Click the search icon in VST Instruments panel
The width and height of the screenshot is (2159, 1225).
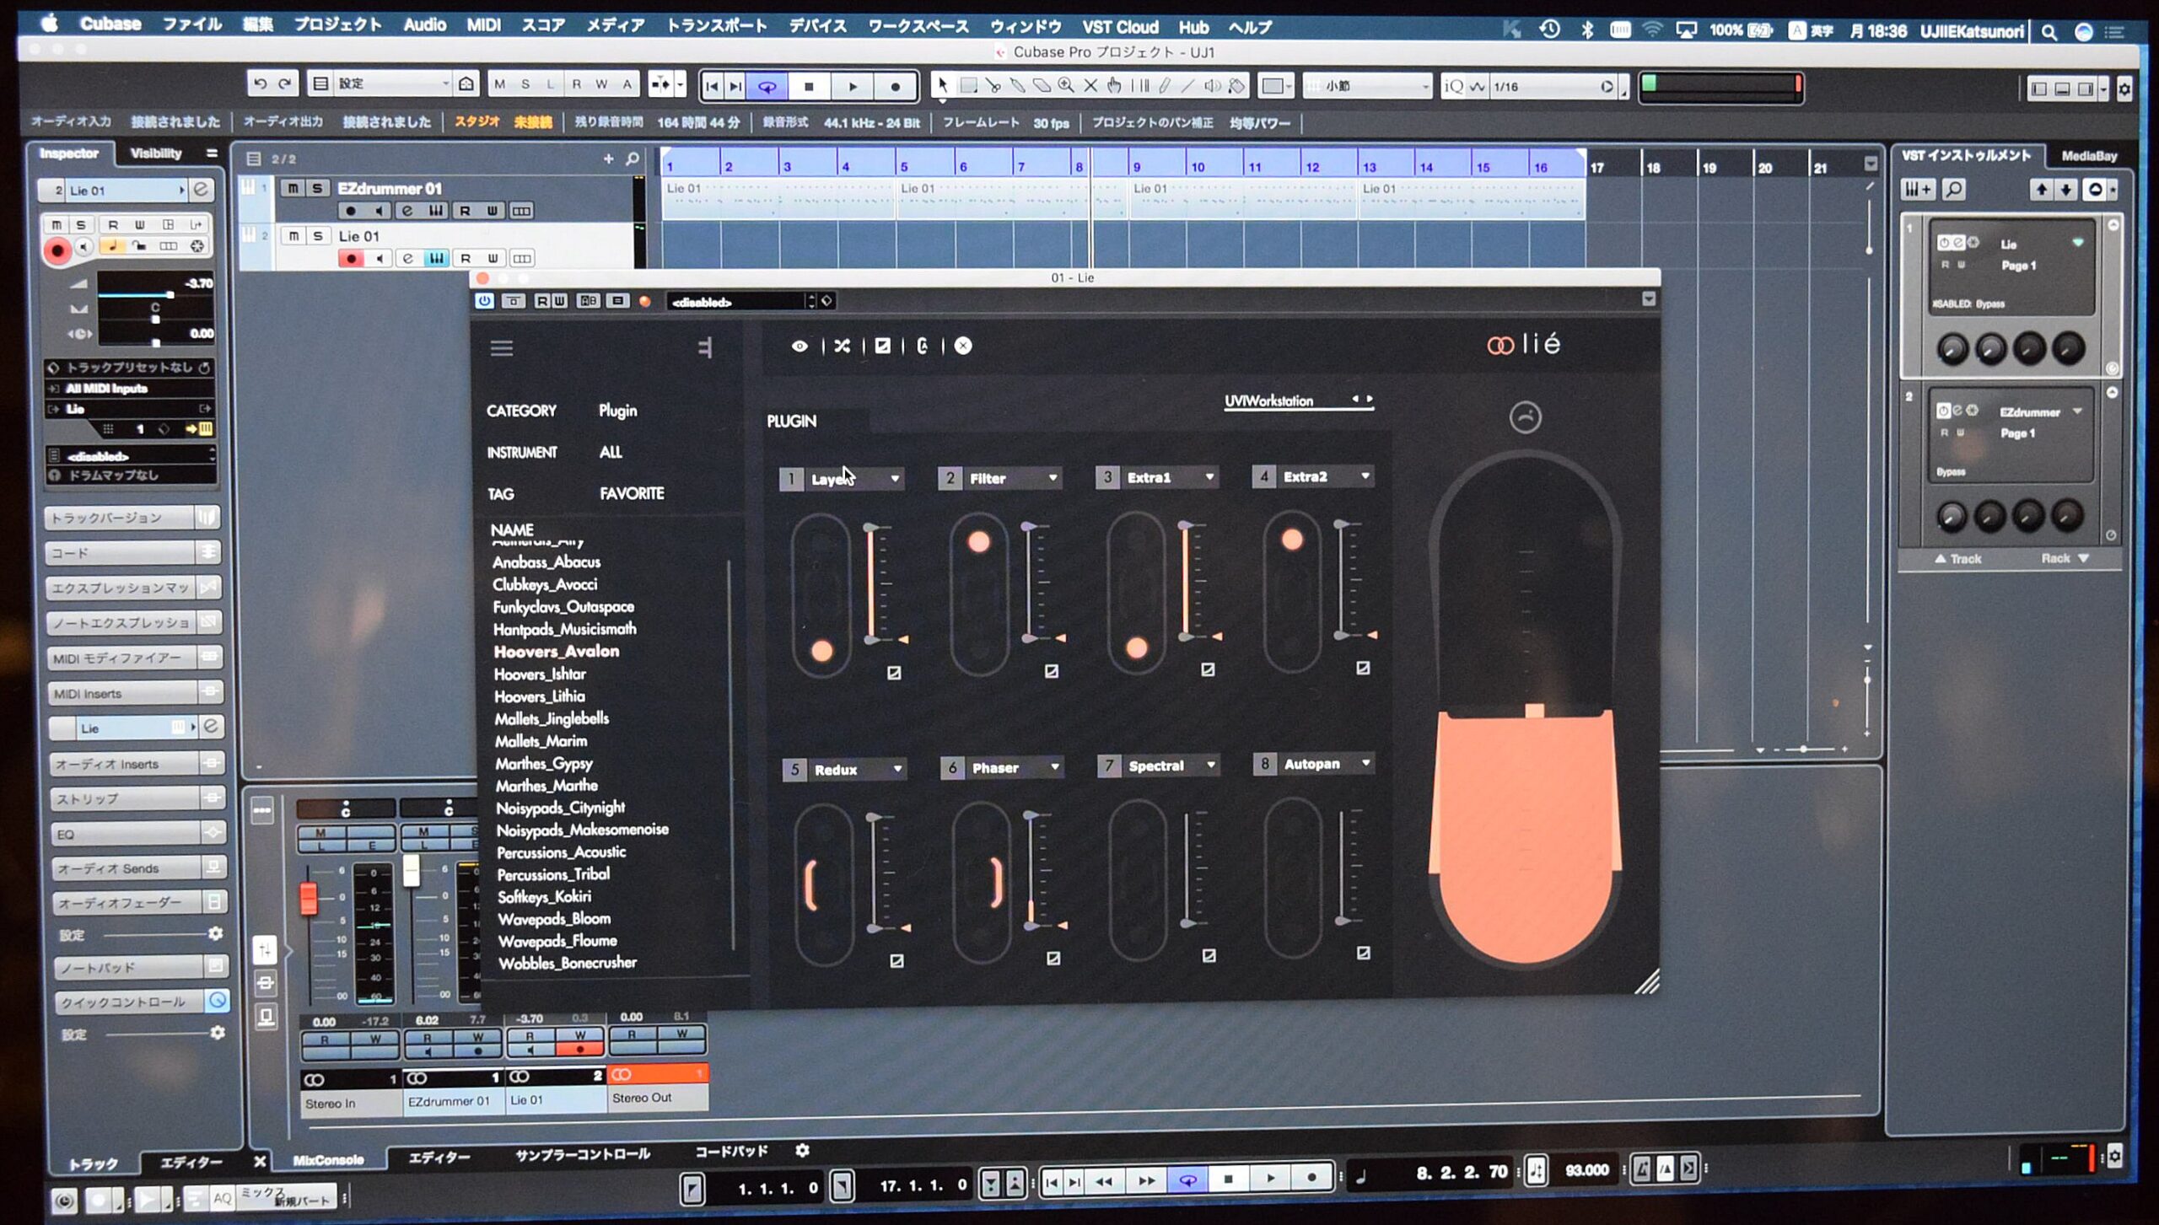click(x=1954, y=190)
